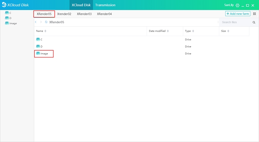The height and width of the screenshot is (142, 259).
Task: Click the C drive icon in file list
Action: click(x=38, y=39)
